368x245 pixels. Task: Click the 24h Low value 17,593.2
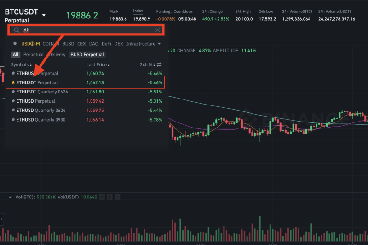click(x=268, y=19)
